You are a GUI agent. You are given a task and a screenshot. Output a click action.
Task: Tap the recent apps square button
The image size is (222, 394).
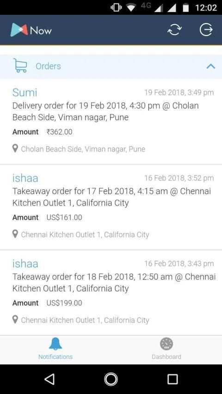(173, 379)
